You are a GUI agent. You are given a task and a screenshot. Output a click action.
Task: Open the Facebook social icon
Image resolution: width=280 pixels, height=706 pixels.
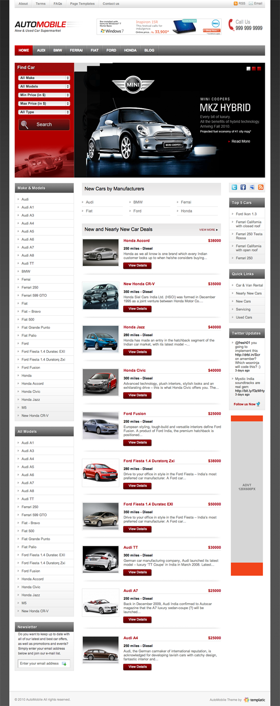tap(243, 188)
